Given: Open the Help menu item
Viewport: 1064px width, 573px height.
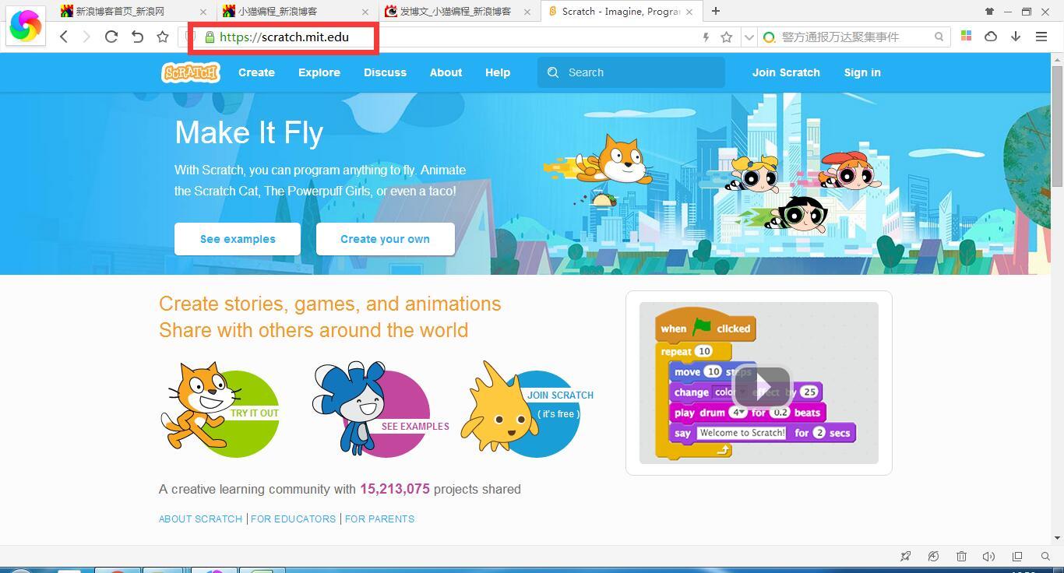Looking at the screenshot, I should tap(497, 72).
